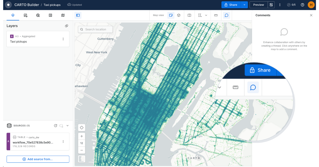This screenshot has height=167, width=319.
Task: Open the Share button dropdown chevron
Action: point(244,5)
